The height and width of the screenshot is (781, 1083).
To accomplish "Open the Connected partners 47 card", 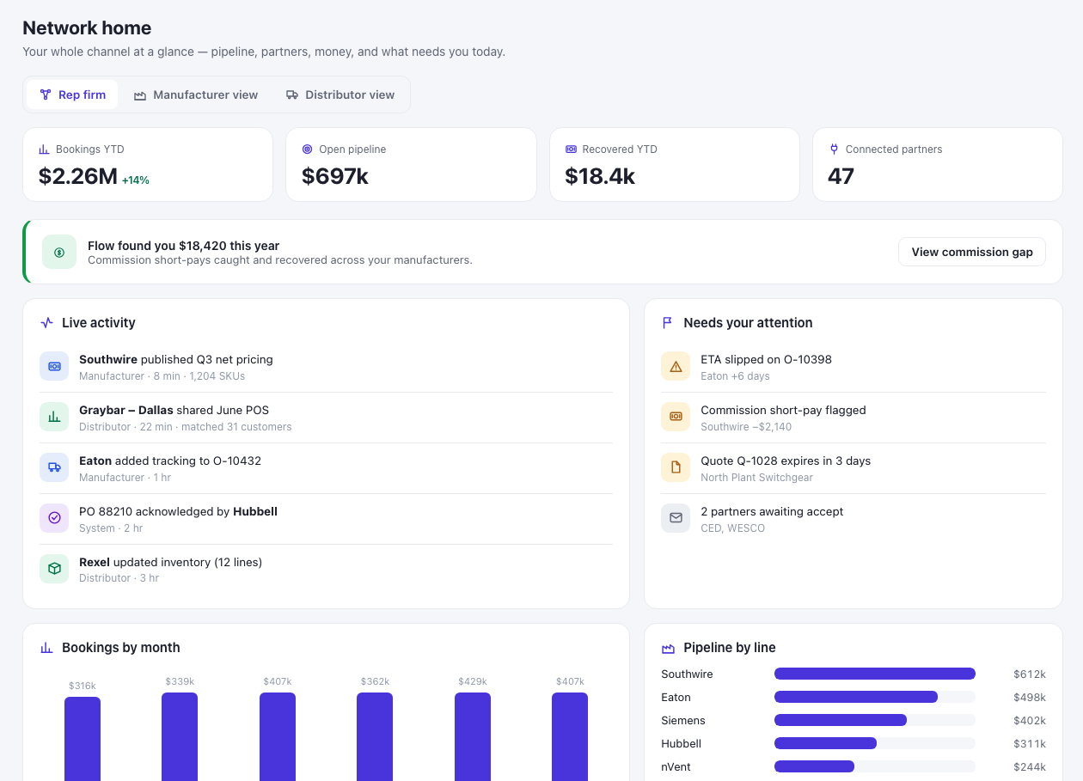I will (938, 165).
